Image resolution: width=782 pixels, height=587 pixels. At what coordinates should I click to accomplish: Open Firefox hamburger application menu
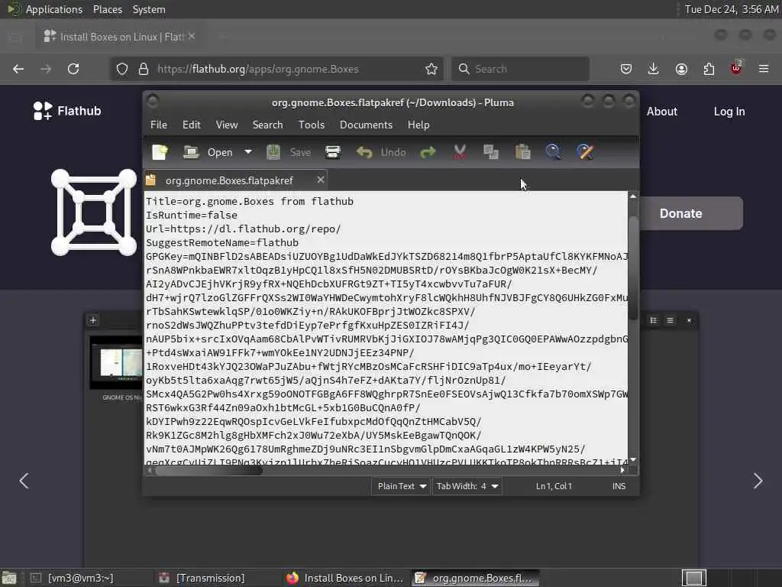(x=764, y=69)
